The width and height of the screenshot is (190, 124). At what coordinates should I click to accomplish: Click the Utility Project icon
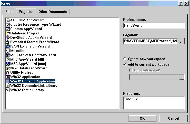[x=8, y=73]
